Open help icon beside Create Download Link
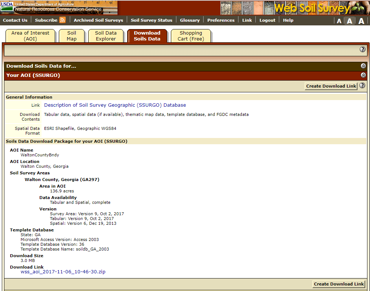Screen dimensions: 370x291 [362, 85]
